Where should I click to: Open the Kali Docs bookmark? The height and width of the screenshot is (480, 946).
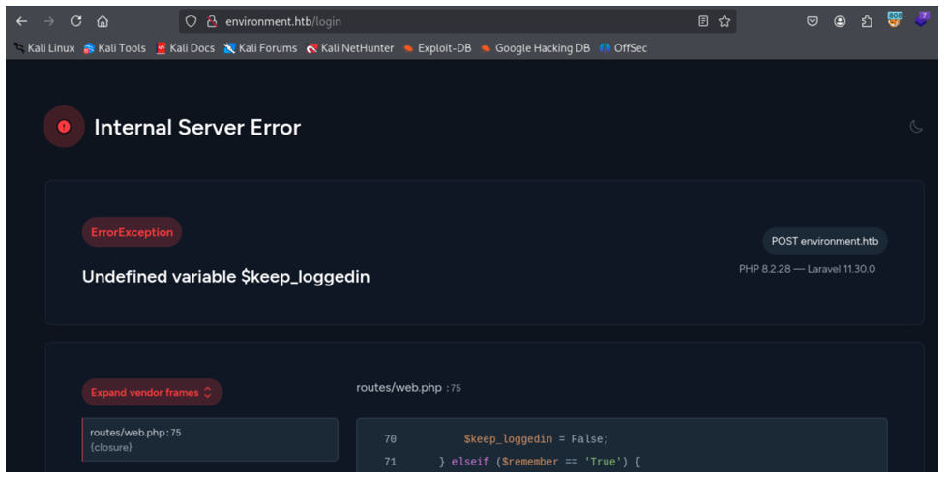[185, 48]
